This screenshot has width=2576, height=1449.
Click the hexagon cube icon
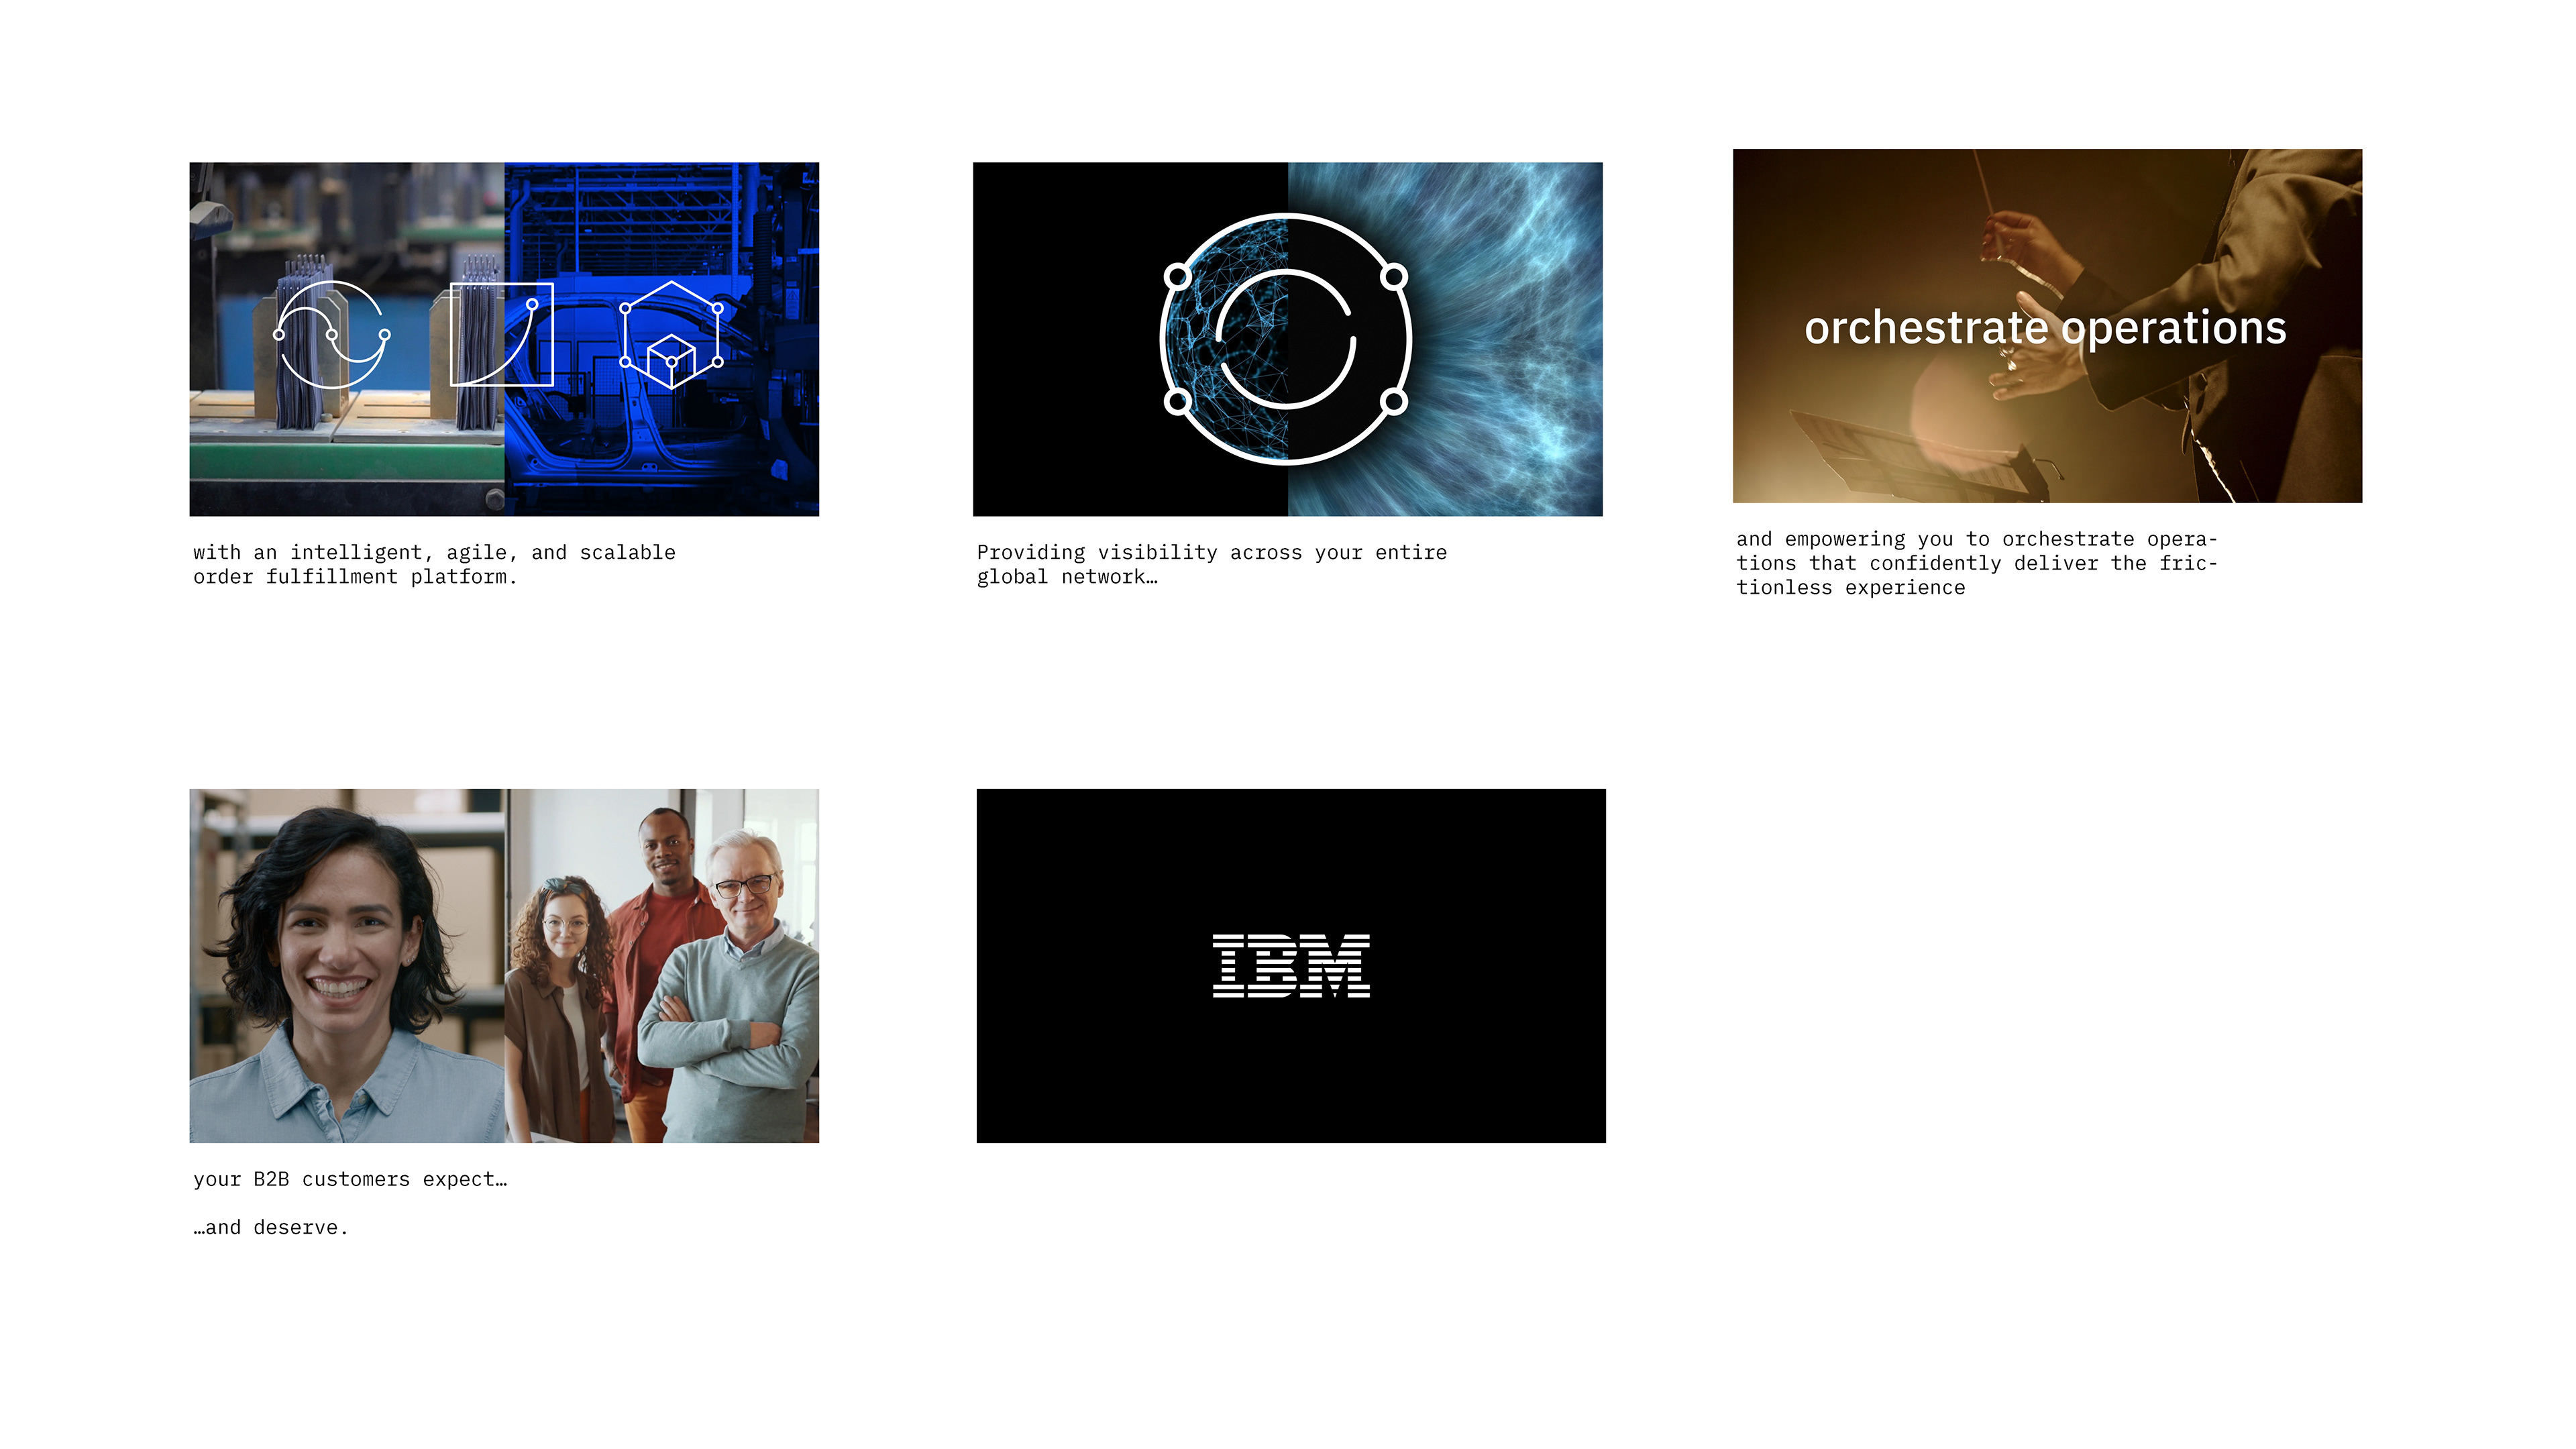pyautogui.click(x=671, y=335)
